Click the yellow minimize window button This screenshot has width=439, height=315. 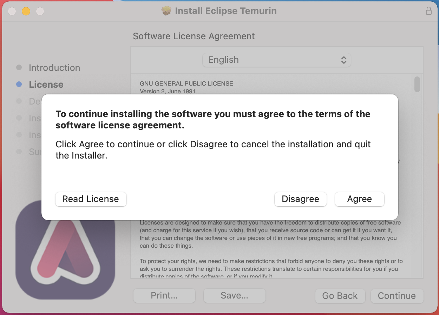(x=26, y=11)
